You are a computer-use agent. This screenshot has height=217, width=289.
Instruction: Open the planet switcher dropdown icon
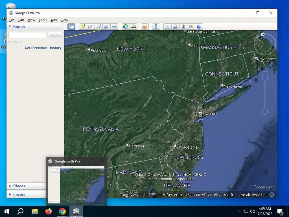click(145, 27)
